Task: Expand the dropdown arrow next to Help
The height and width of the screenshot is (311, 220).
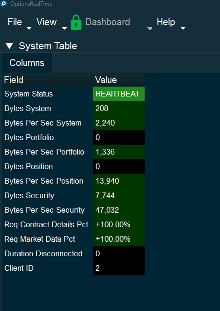Action: [x=183, y=29]
